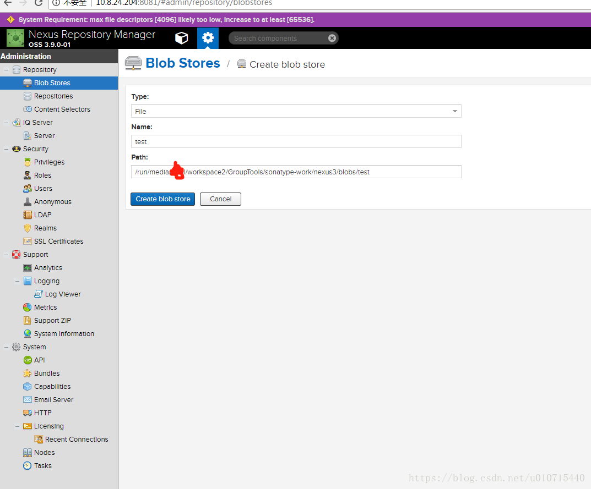Click the Realms shield icon

click(28, 228)
